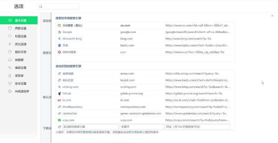The height and width of the screenshot is (143, 278).
Task: Select the MvnRepository engine name
Action: tap(72, 107)
